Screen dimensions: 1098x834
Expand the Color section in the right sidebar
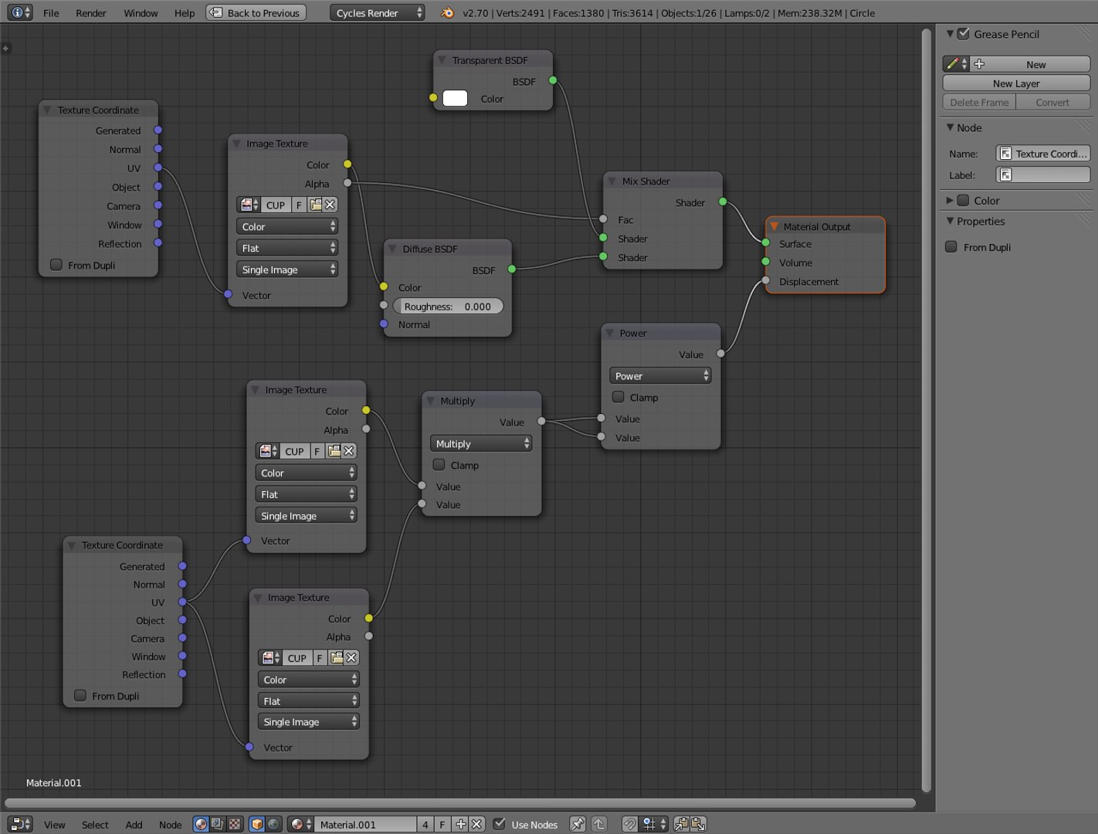(950, 200)
